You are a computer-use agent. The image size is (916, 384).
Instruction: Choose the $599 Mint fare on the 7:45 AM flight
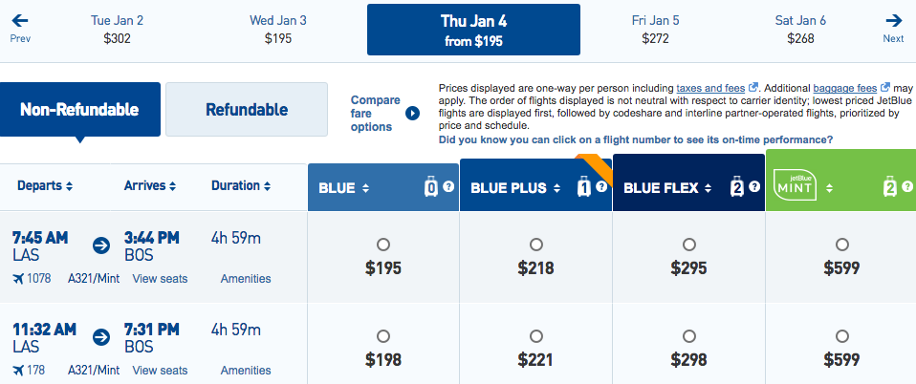point(841,244)
